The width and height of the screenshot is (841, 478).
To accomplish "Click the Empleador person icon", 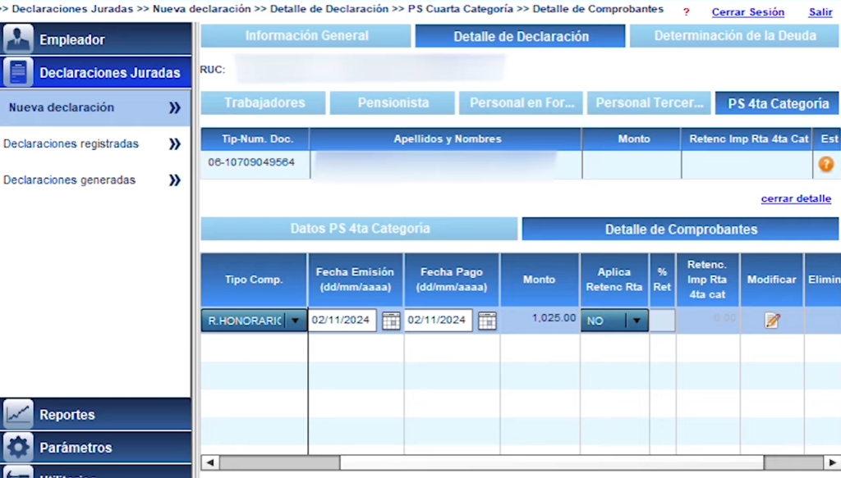I will point(18,39).
